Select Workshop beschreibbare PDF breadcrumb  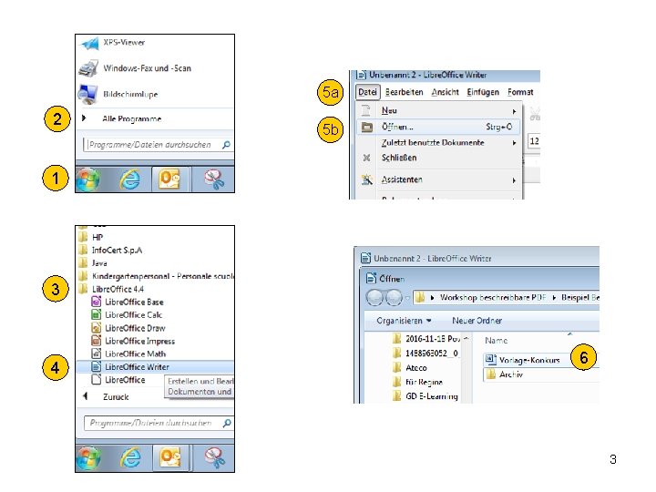coord(492,297)
